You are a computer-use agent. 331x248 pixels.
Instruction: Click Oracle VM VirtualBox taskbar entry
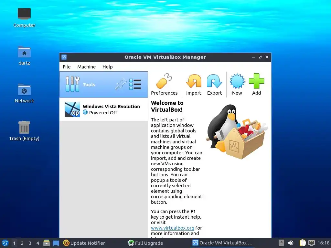point(223,243)
